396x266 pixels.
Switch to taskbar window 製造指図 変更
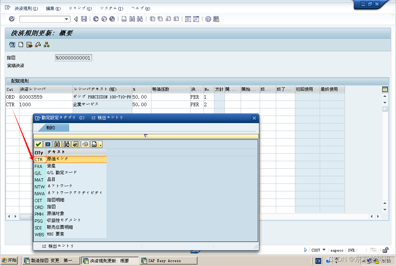tap(51, 261)
